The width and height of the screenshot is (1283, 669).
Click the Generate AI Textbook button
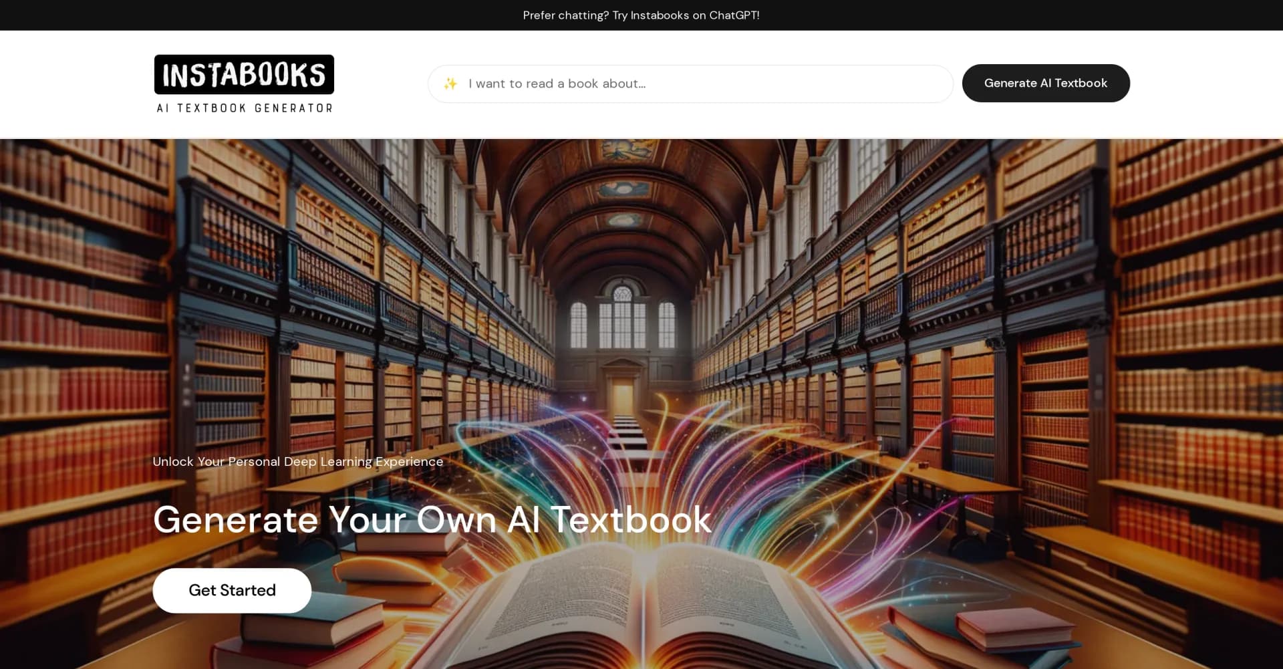click(1046, 83)
